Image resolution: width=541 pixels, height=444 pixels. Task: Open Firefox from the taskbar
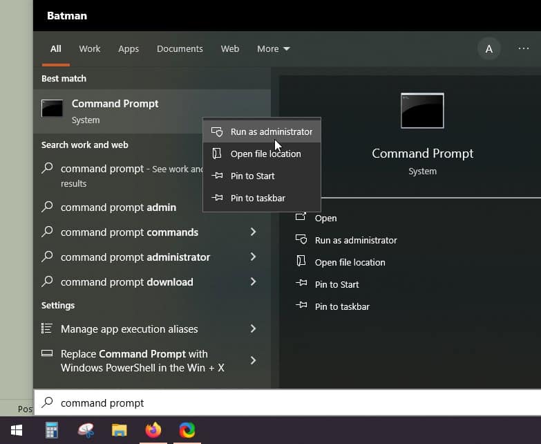[153, 430]
